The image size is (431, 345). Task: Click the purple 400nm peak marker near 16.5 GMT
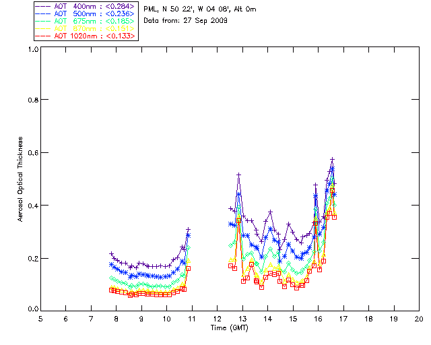point(332,159)
